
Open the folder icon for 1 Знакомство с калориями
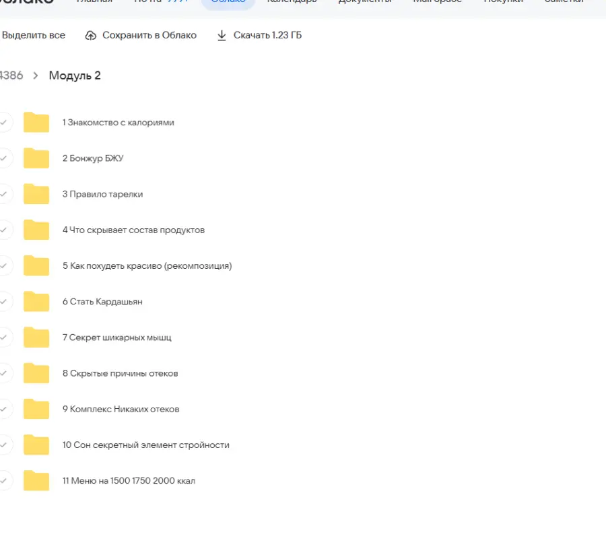click(x=36, y=123)
